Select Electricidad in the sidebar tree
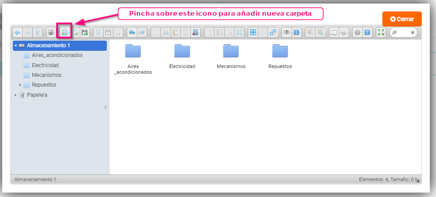 [x=45, y=65]
